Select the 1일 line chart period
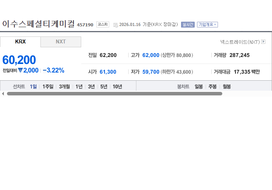This screenshot has height=190, width=272. pos(33,86)
